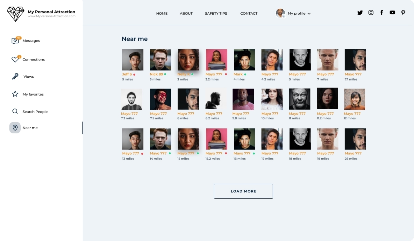Go to the HOME menu item
This screenshot has width=414, height=241.
pyautogui.click(x=162, y=13)
